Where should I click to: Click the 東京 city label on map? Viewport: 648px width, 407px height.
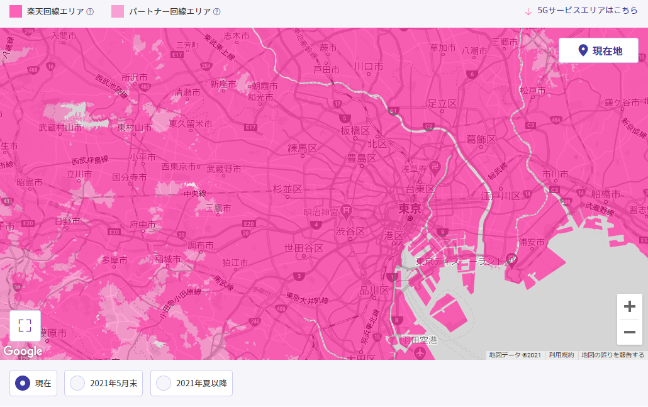pyautogui.click(x=410, y=209)
